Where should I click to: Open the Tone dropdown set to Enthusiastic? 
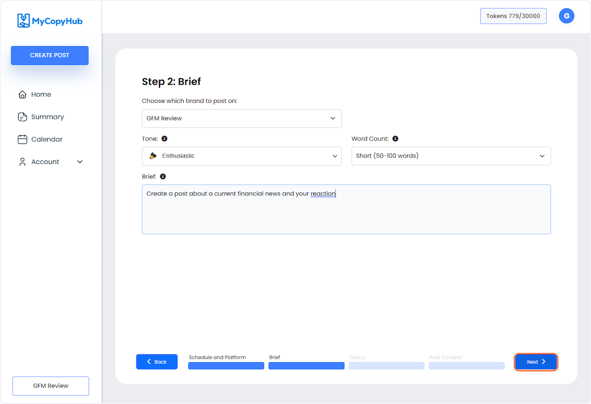(242, 156)
